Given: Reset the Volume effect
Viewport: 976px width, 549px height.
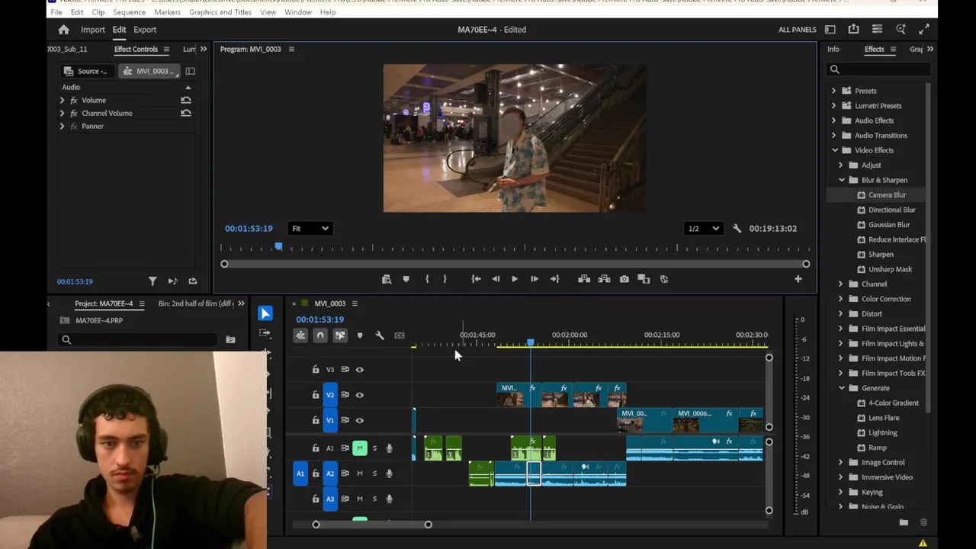Looking at the screenshot, I should click(185, 100).
